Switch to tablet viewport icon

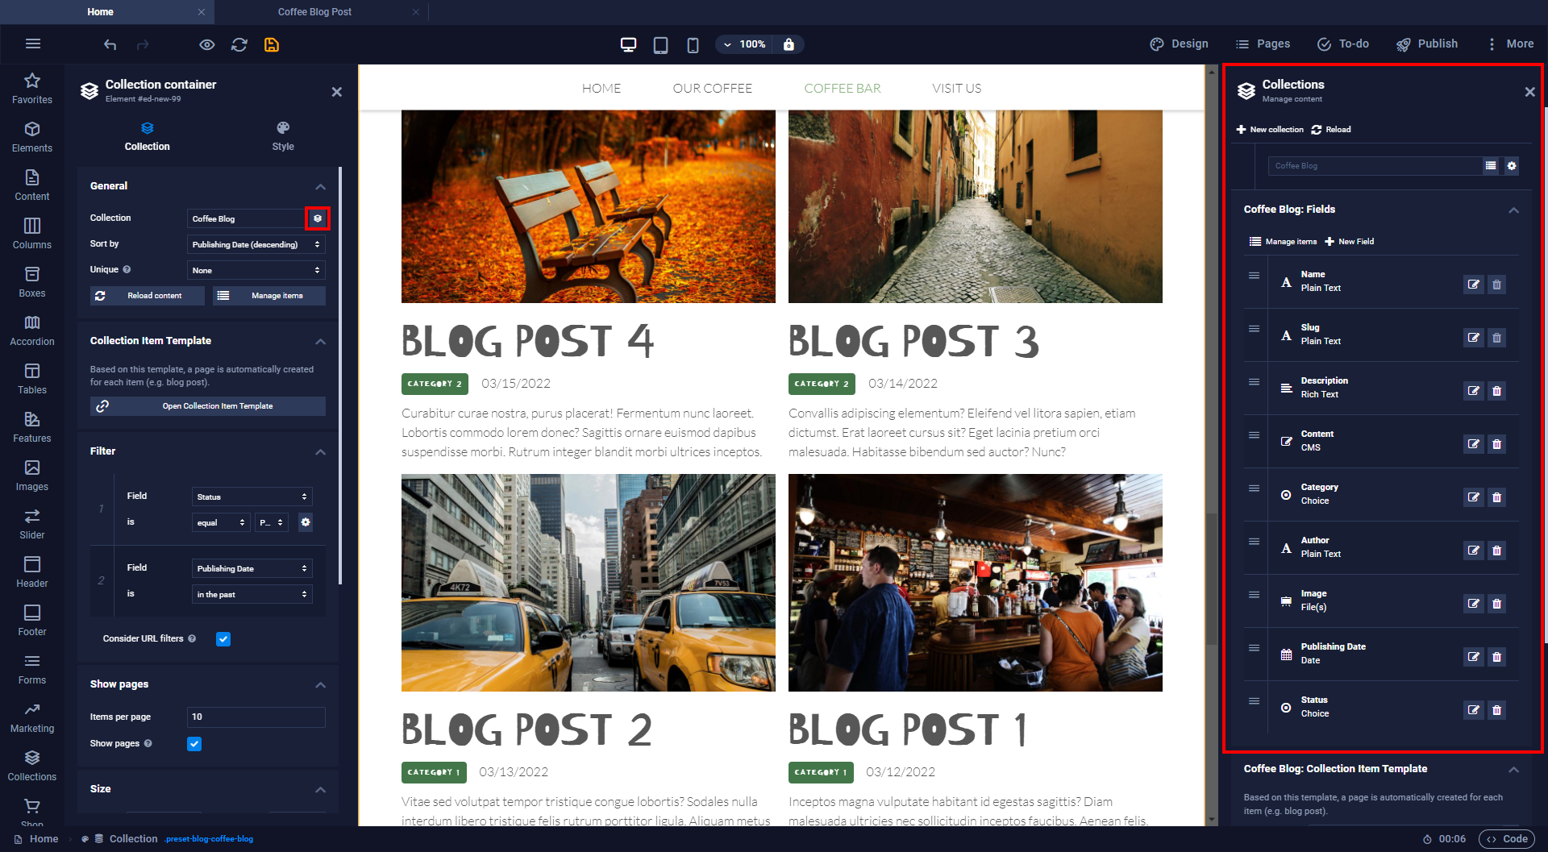(660, 44)
